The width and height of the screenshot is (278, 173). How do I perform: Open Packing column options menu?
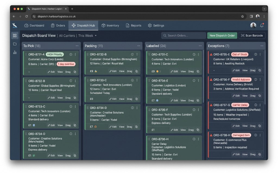[139, 46]
